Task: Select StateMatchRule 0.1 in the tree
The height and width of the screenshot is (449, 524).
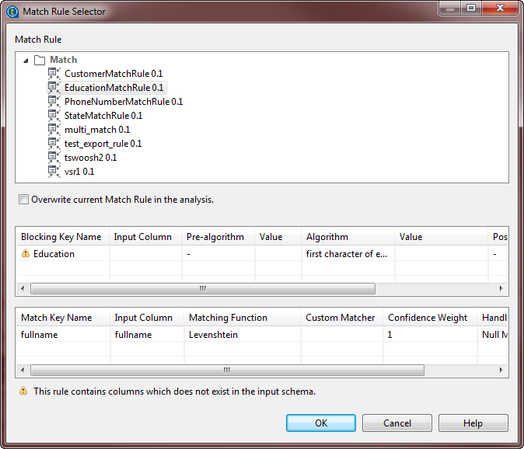Action: pyautogui.click(x=103, y=116)
